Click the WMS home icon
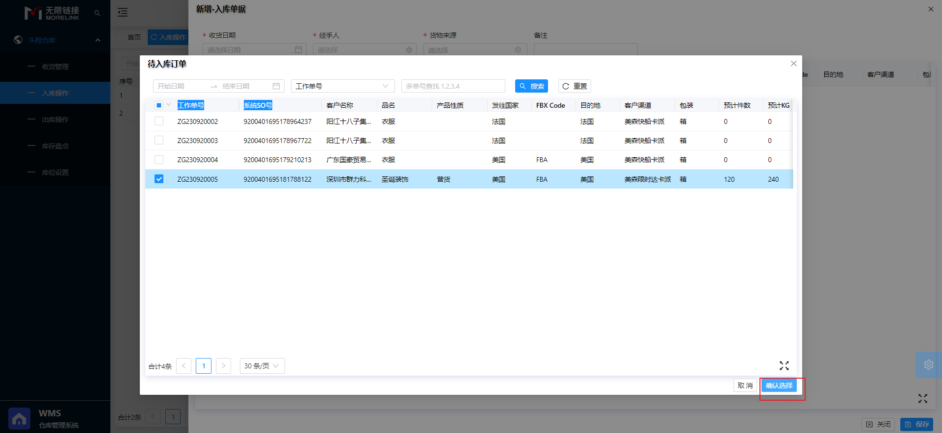 [19, 419]
